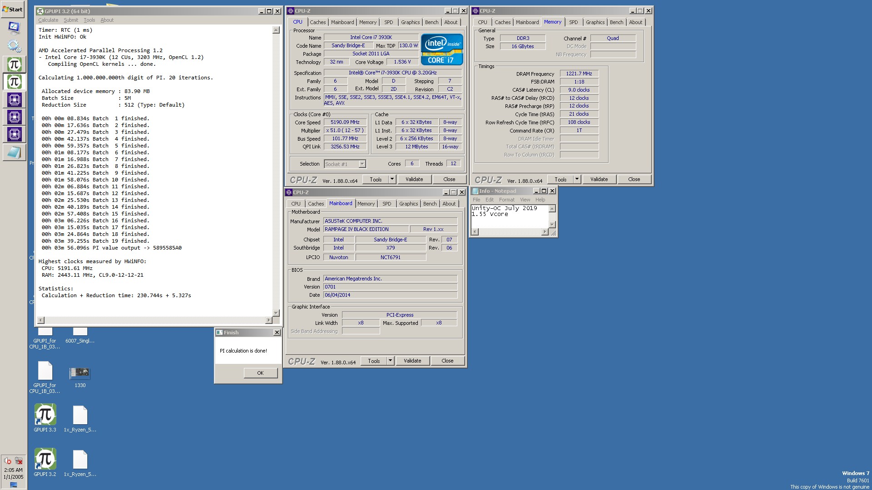Image resolution: width=872 pixels, height=490 pixels.
Task: Click the model field RAMPAGE IV BLACK EDITION
Action: click(x=366, y=230)
